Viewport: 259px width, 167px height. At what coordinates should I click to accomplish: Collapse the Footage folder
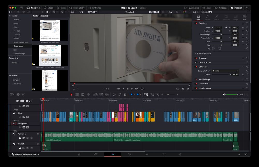12,31
